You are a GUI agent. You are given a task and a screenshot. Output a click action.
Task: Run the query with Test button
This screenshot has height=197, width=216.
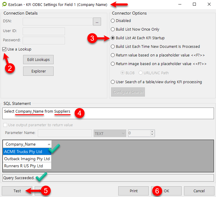tap(17, 191)
